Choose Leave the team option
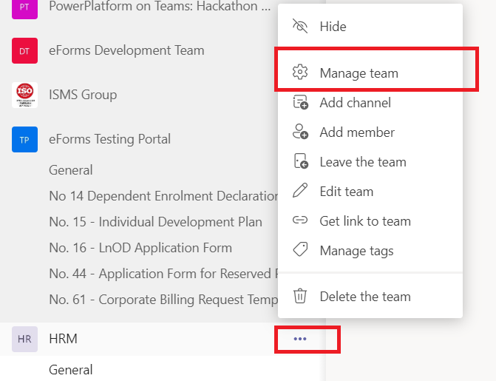Screen dimensions: 496x381 click(370, 162)
